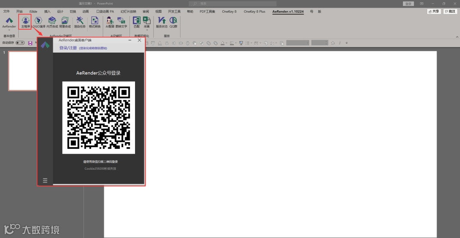
Task: Select slide 1 thumbnail in the panel
Action: [23, 71]
